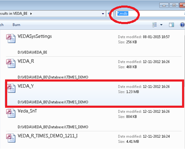This screenshot has width=185, height=161.
Task: Maximize the Explorer window
Action: tap(174, 5)
